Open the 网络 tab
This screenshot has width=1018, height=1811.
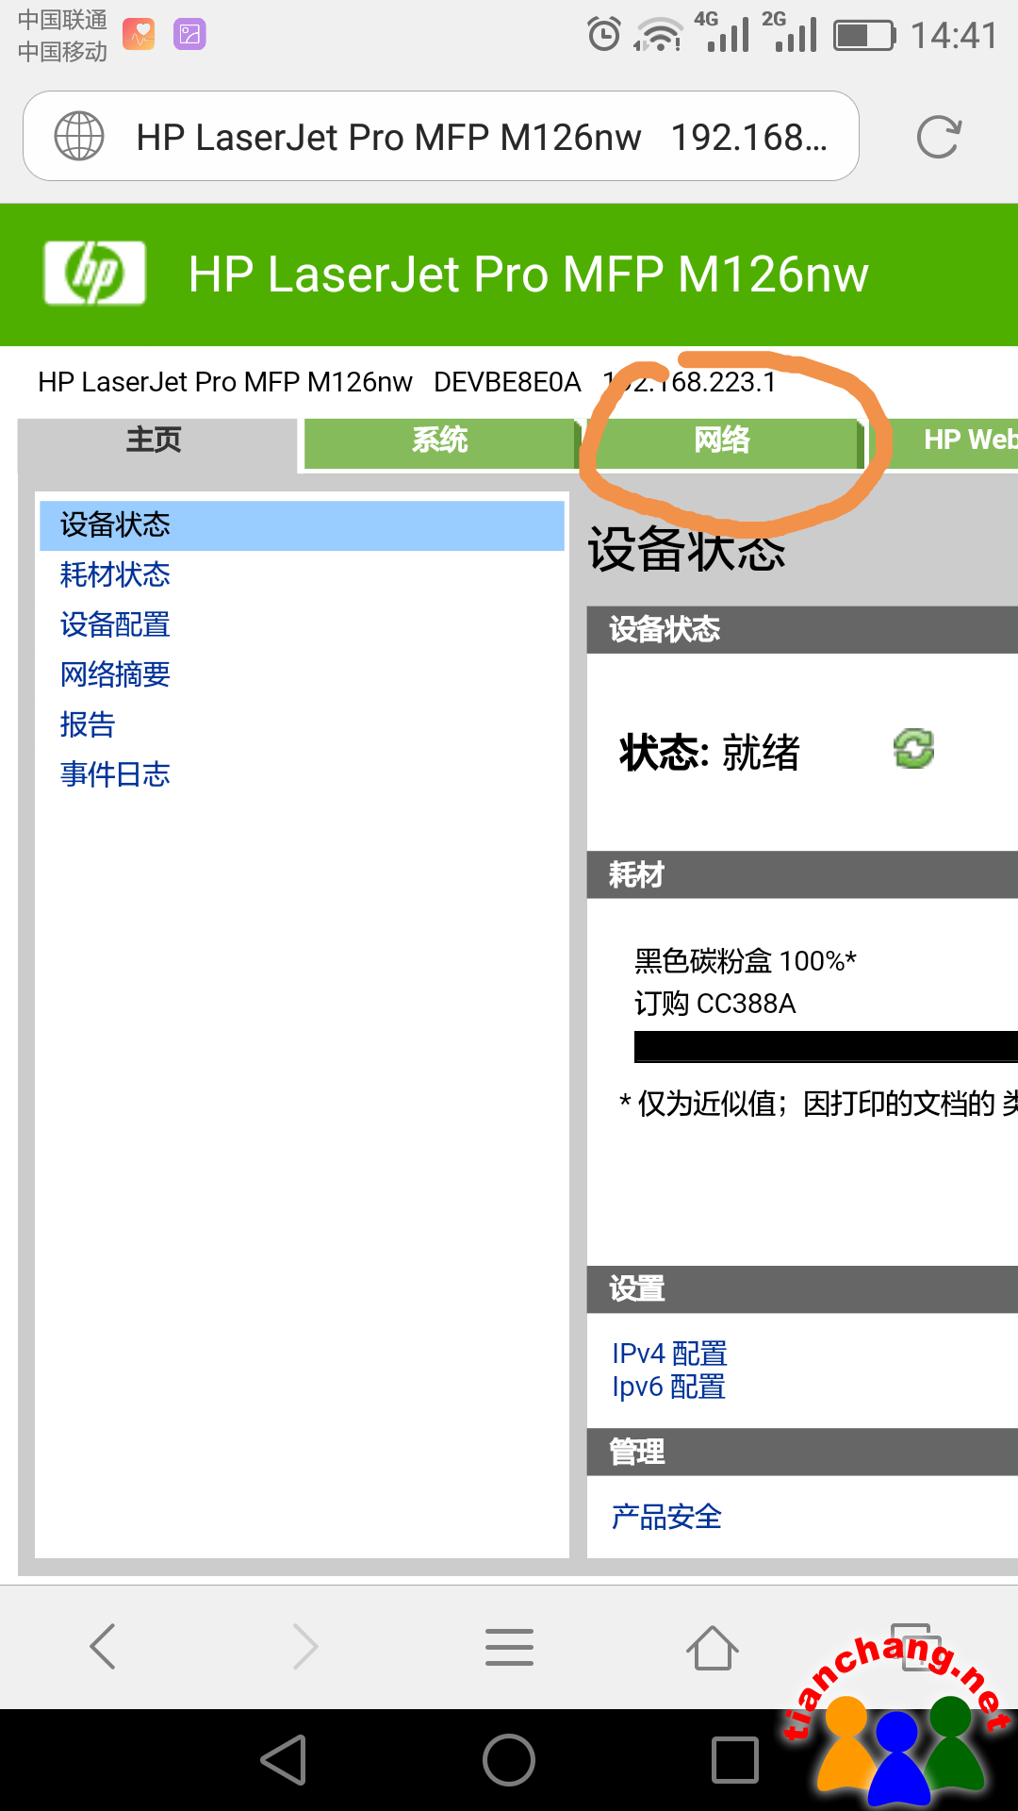[x=722, y=442]
